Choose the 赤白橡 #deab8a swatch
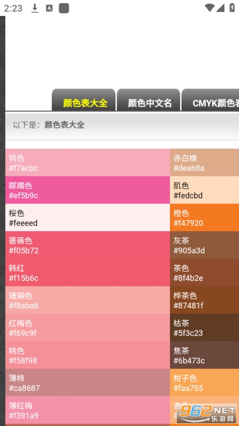This screenshot has width=239, height=426. [x=204, y=162]
